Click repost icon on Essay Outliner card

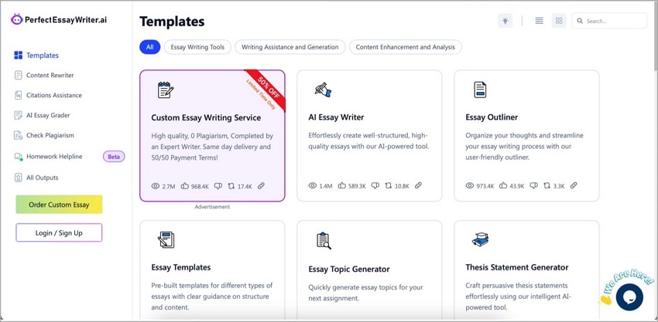(x=547, y=185)
